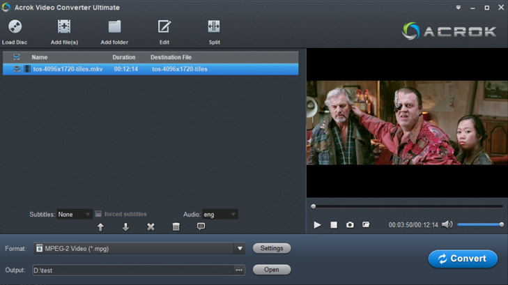Click the Name column header
The width and height of the screenshot is (508, 285).
click(40, 57)
